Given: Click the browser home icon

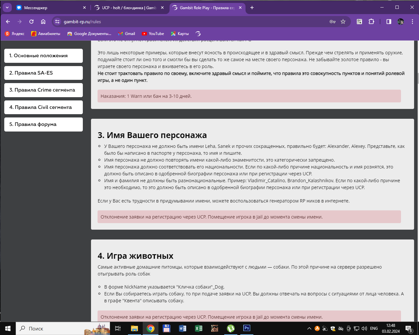Looking at the screenshot, I should (43, 22).
